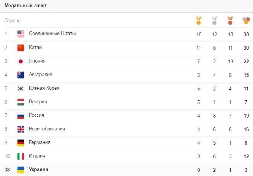The height and width of the screenshot is (176, 253).
Task: Click Великобритания total of 16 medals
Action: click(x=246, y=129)
